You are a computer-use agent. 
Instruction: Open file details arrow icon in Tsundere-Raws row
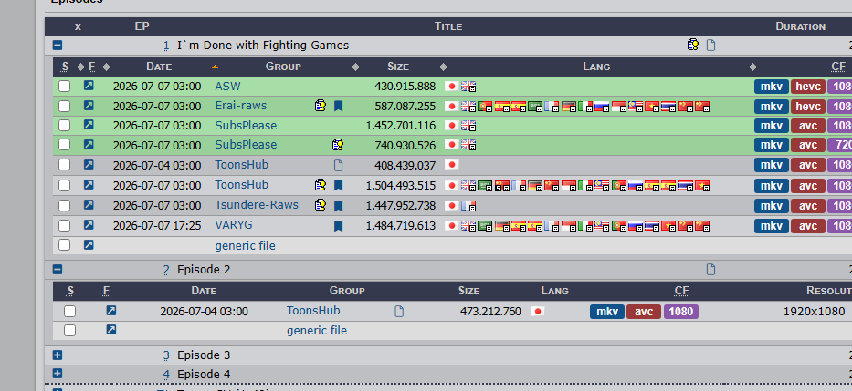(89, 204)
